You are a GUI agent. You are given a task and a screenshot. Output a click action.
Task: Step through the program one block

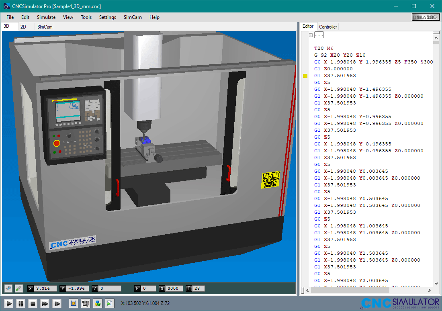pos(57,304)
